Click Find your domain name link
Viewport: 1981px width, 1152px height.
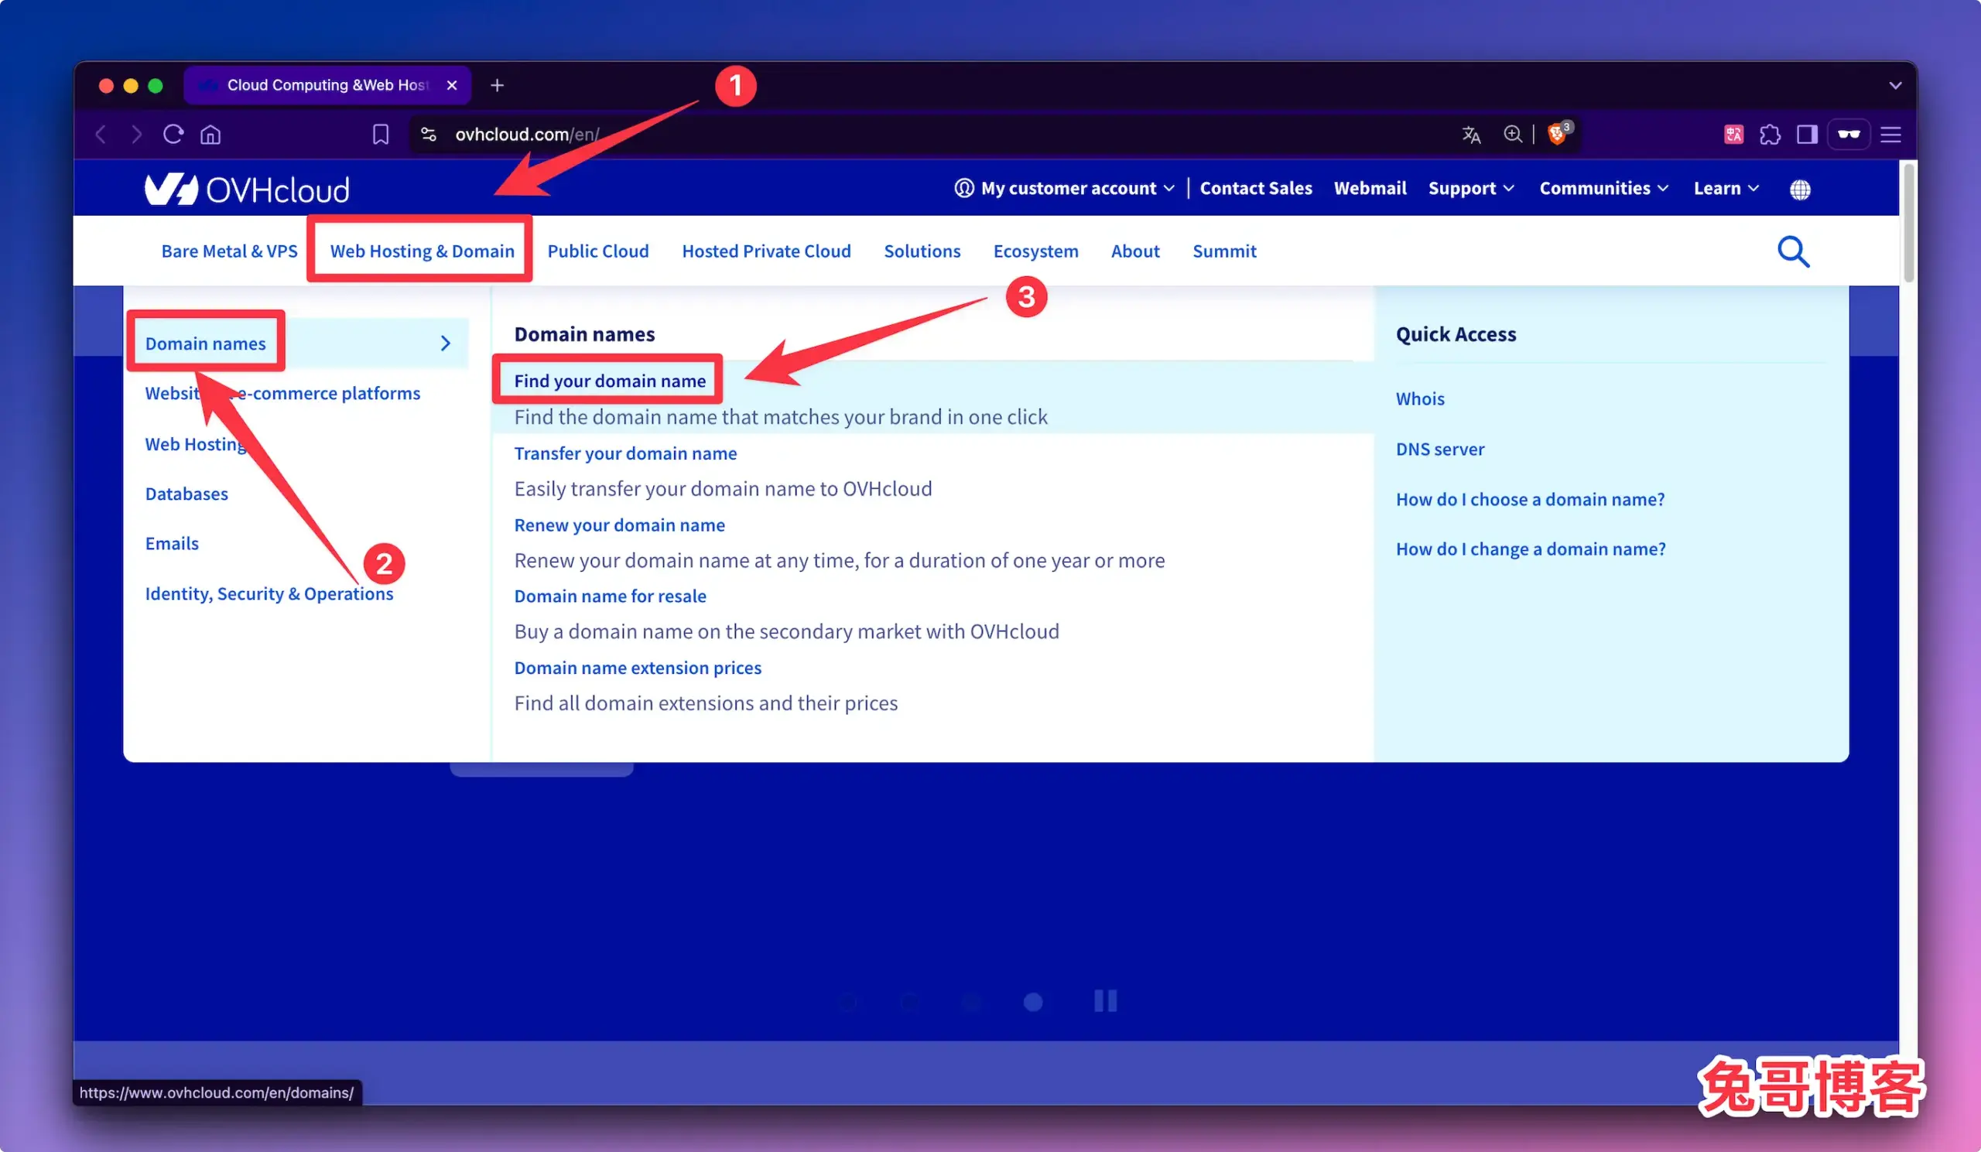(610, 381)
